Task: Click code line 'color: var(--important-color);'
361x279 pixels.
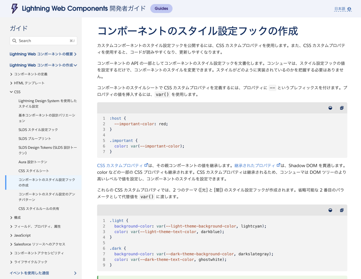Action: point(149,146)
